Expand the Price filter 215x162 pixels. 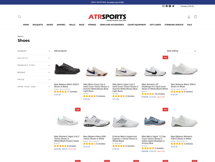[x=34, y=80]
